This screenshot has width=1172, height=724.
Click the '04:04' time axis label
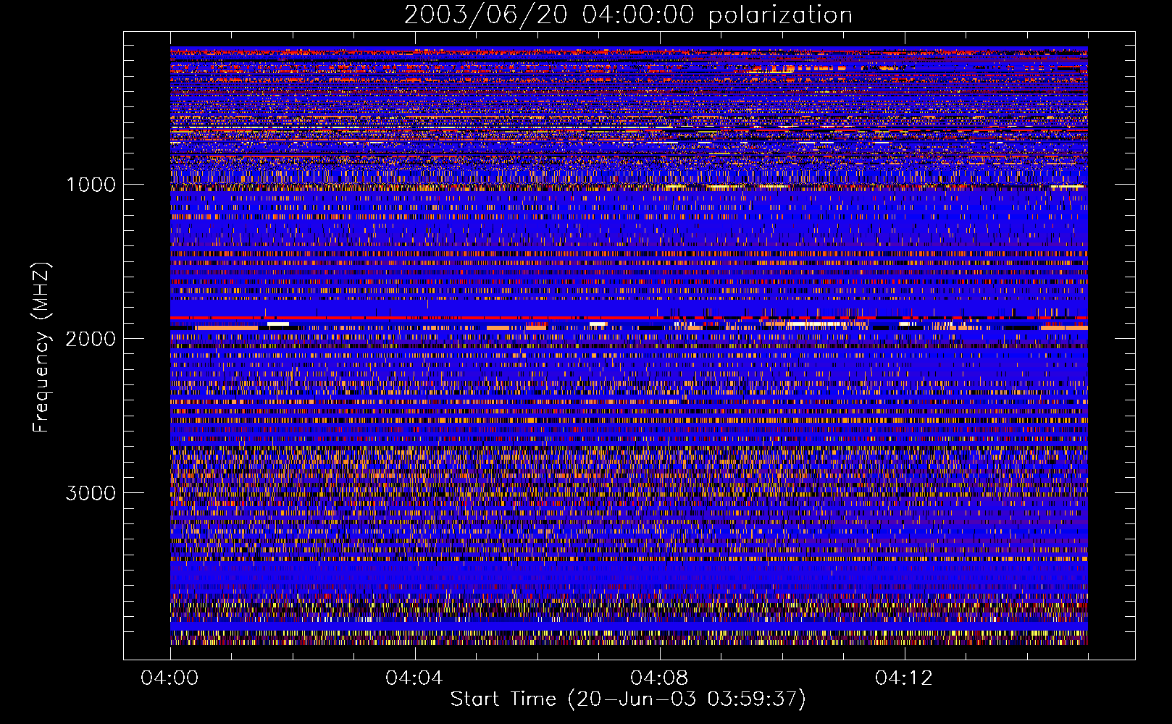[414, 678]
